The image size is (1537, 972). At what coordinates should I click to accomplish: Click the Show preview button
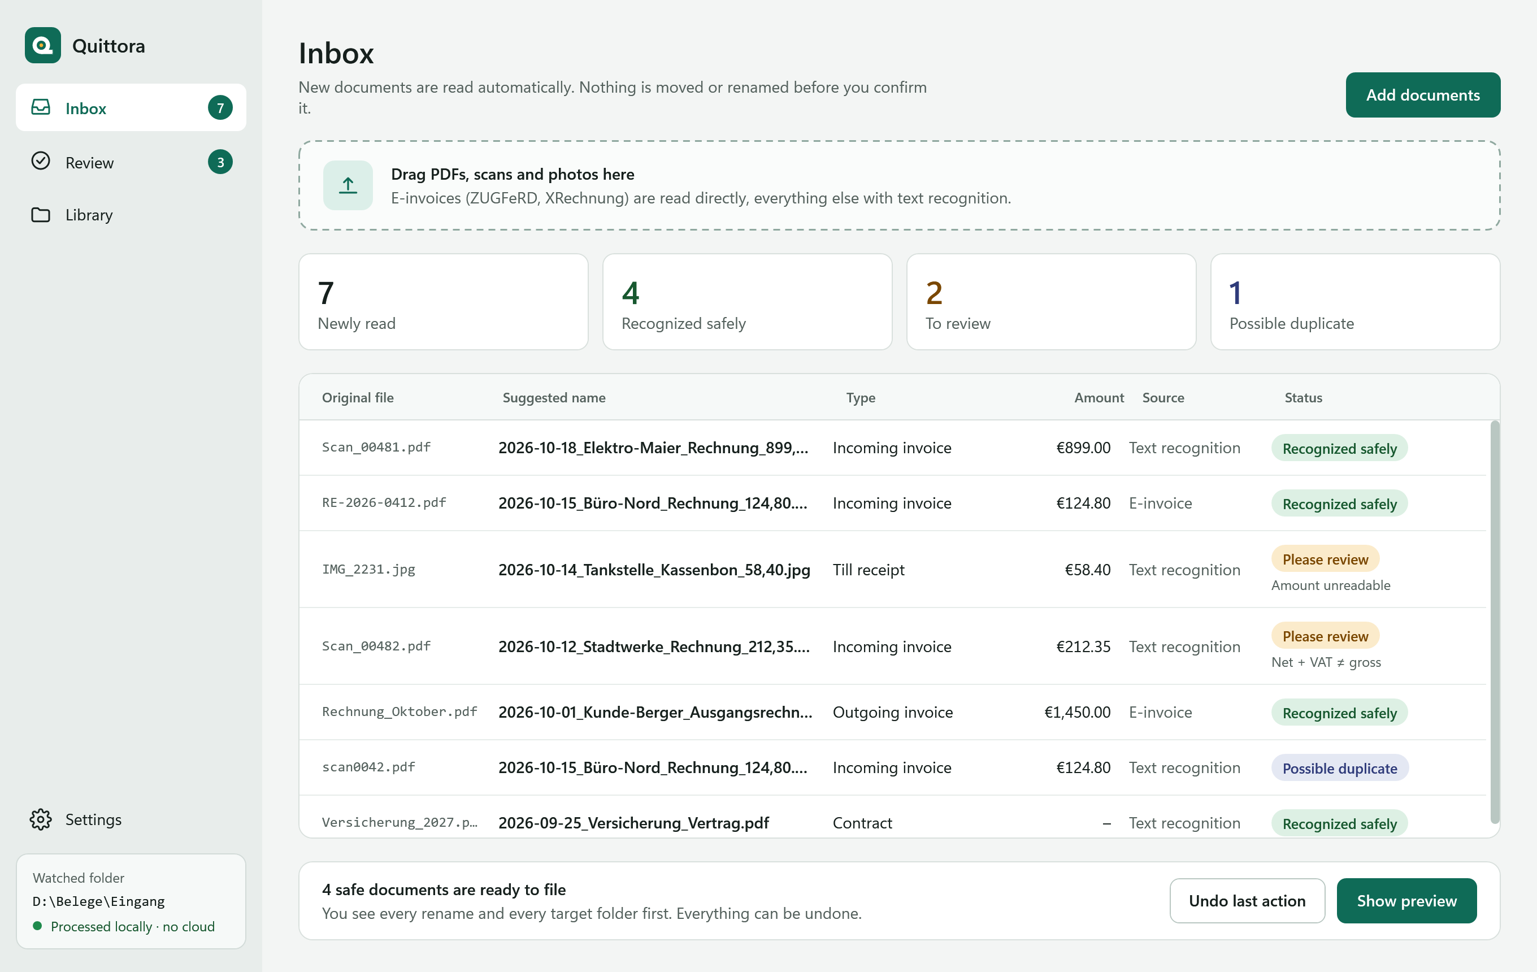tap(1406, 901)
